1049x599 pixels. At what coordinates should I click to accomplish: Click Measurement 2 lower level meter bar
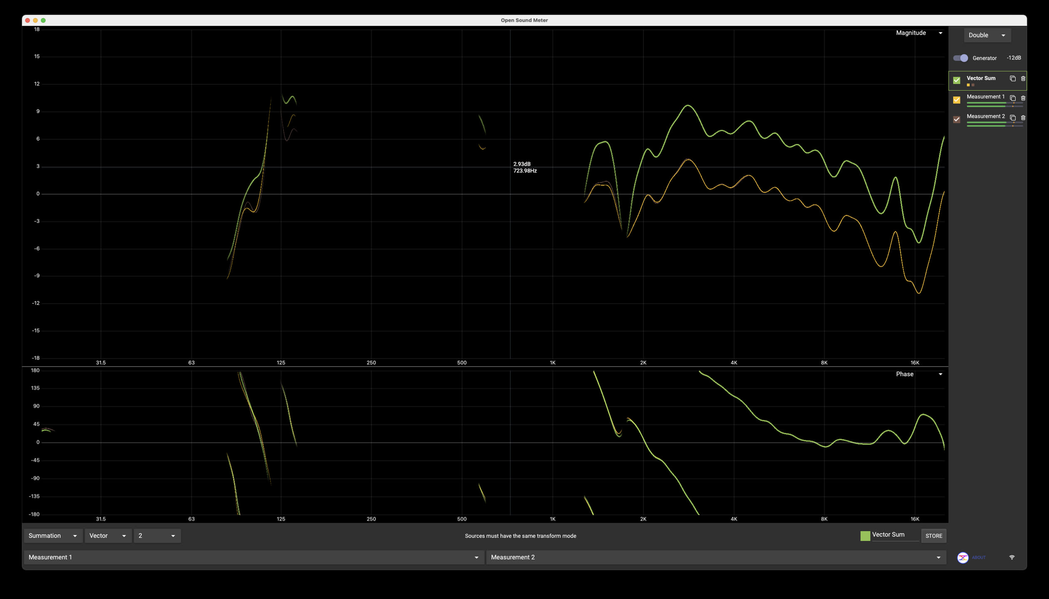pyautogui.click(x=994, y=126)
